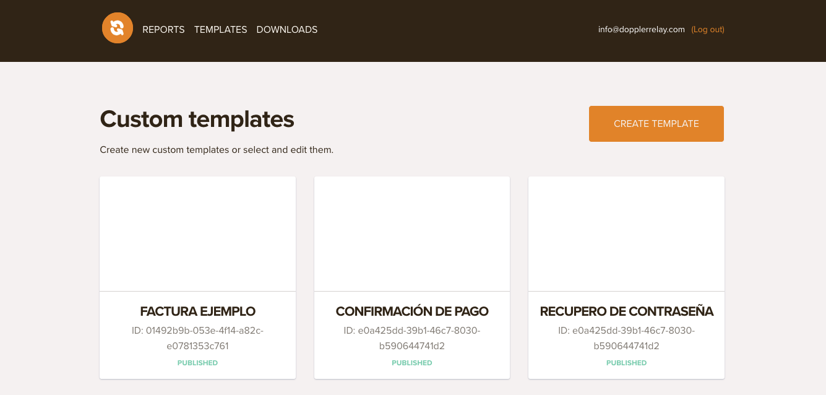
Task: Click the orange Doppler Relay logo icon
Action: pos(118,28)
